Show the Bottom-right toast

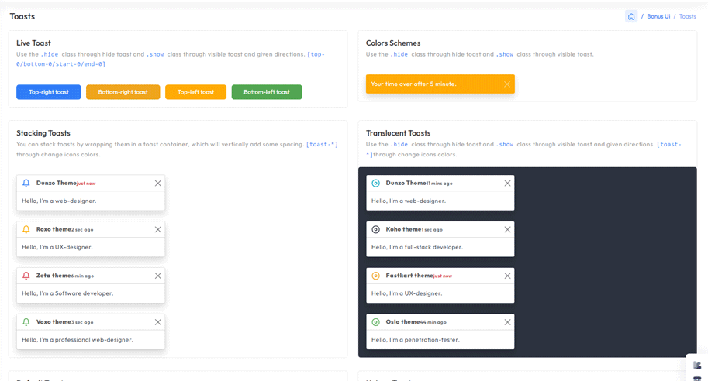[x=123, y=92]
